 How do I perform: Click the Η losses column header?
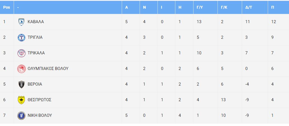(x=180, y=8)
